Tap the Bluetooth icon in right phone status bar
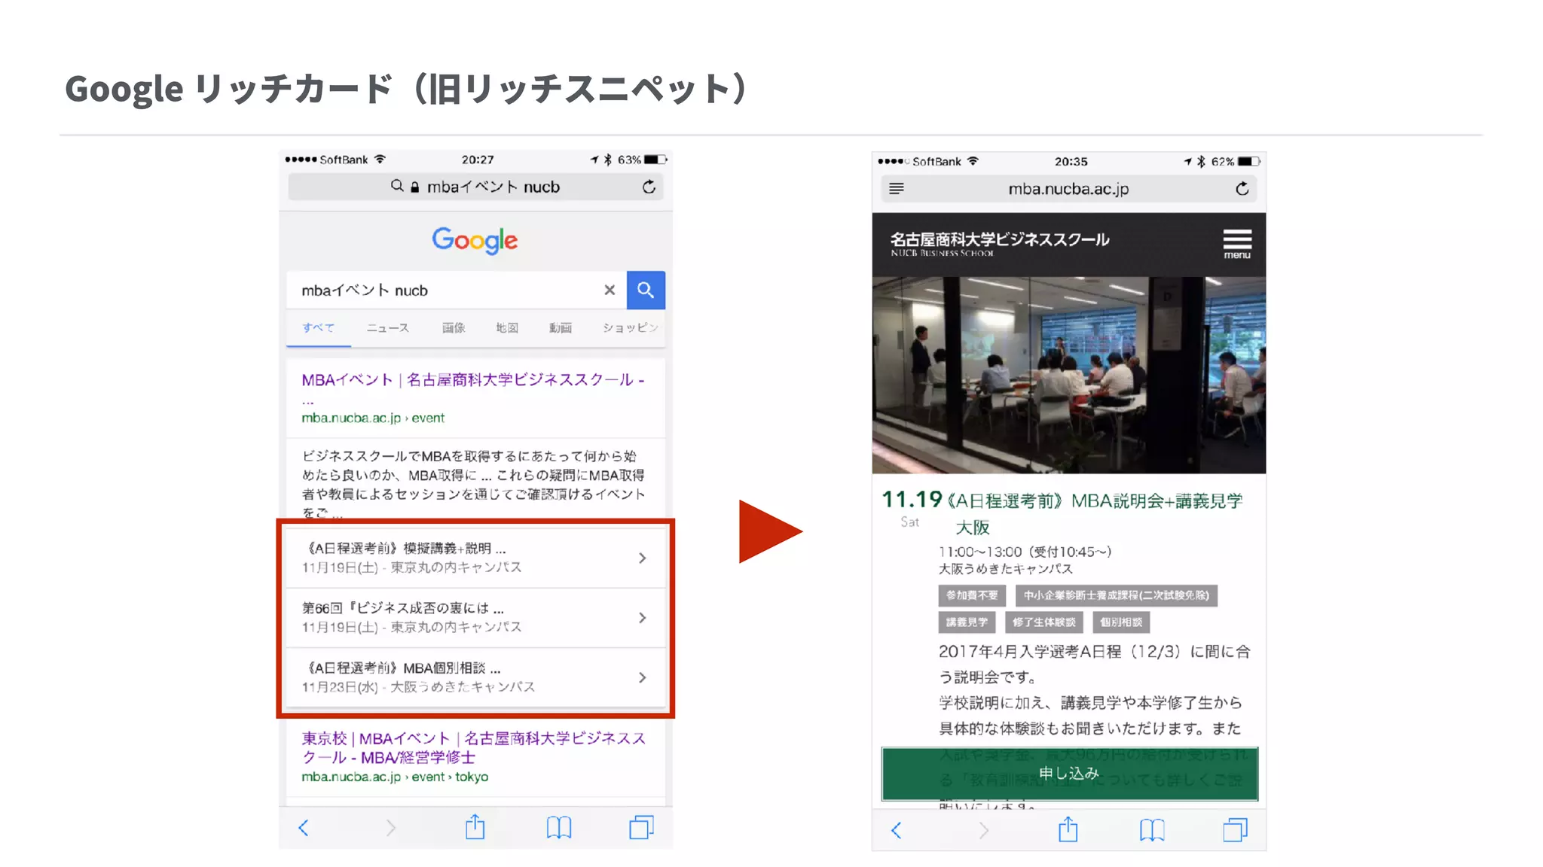The width and height of the screenshot is (1543, 867). tap(1201, 161)
